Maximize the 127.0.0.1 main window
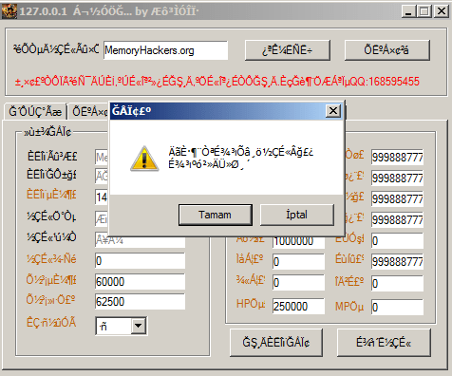Image resolution: width=452 pixels, height=376 pixels. pos(424,11)
